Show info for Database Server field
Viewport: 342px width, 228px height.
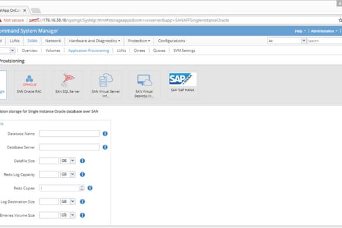pyautogui.click(x=105, y=147)
